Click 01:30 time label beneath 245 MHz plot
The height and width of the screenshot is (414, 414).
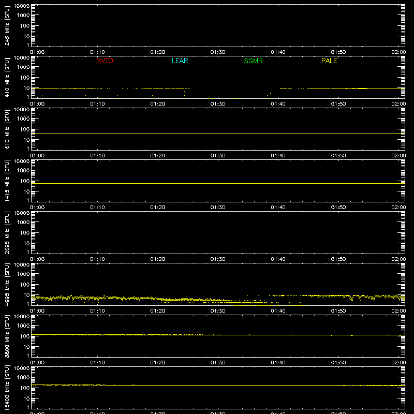(x=218, y=52)
